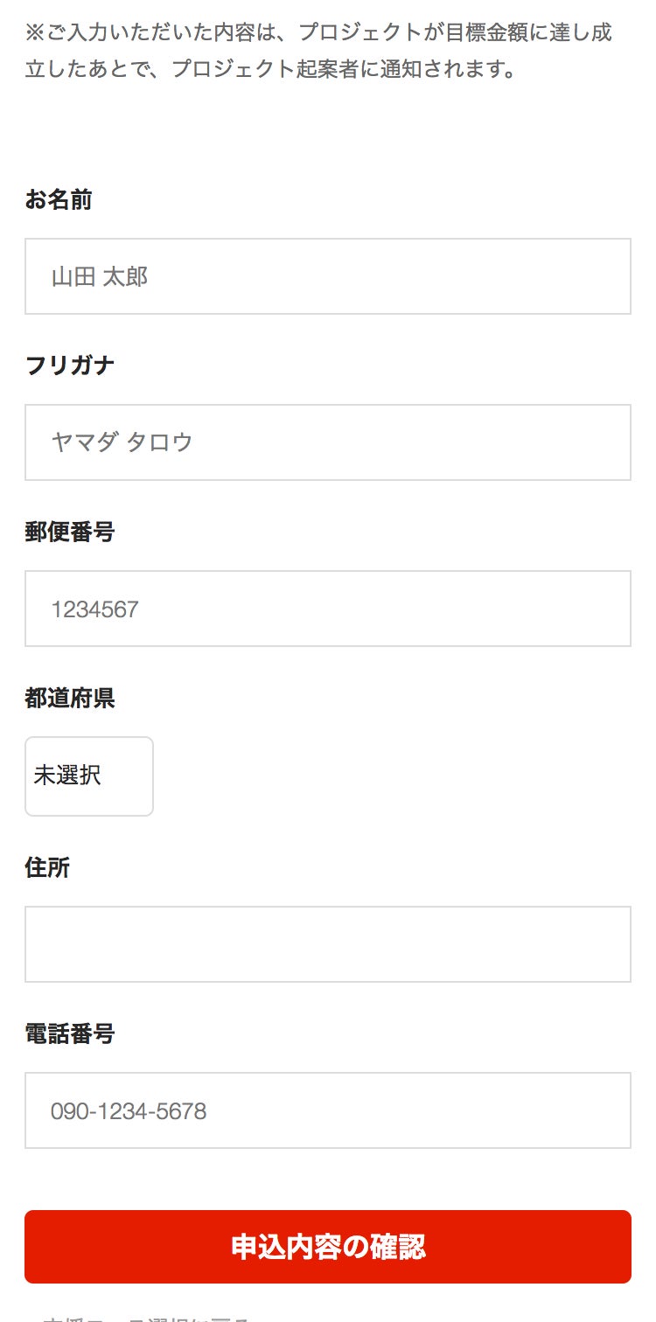Click the empty 住所 address field
Viewport: 656px width, 1322px height.
tap(328, 944)
